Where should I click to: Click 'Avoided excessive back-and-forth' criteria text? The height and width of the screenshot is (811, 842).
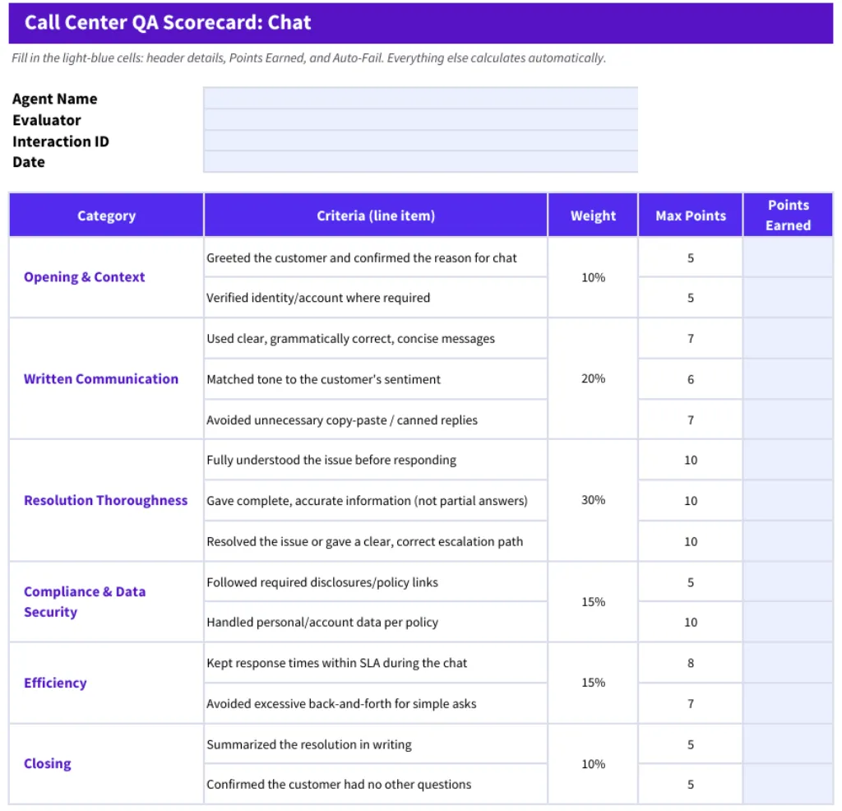[341, 703]
